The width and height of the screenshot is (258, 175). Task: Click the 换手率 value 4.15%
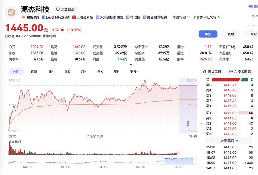pos(38,59)
